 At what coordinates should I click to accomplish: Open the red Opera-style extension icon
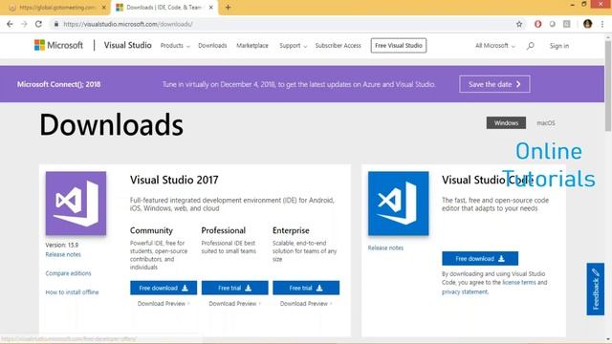[537, 24]
